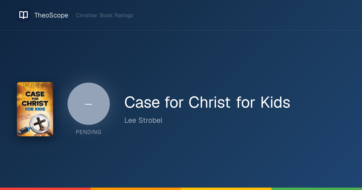Screen dimensions: 362x190
Task: Select the Christian Book Ratings tagline
Action: [x=104, y=15]
